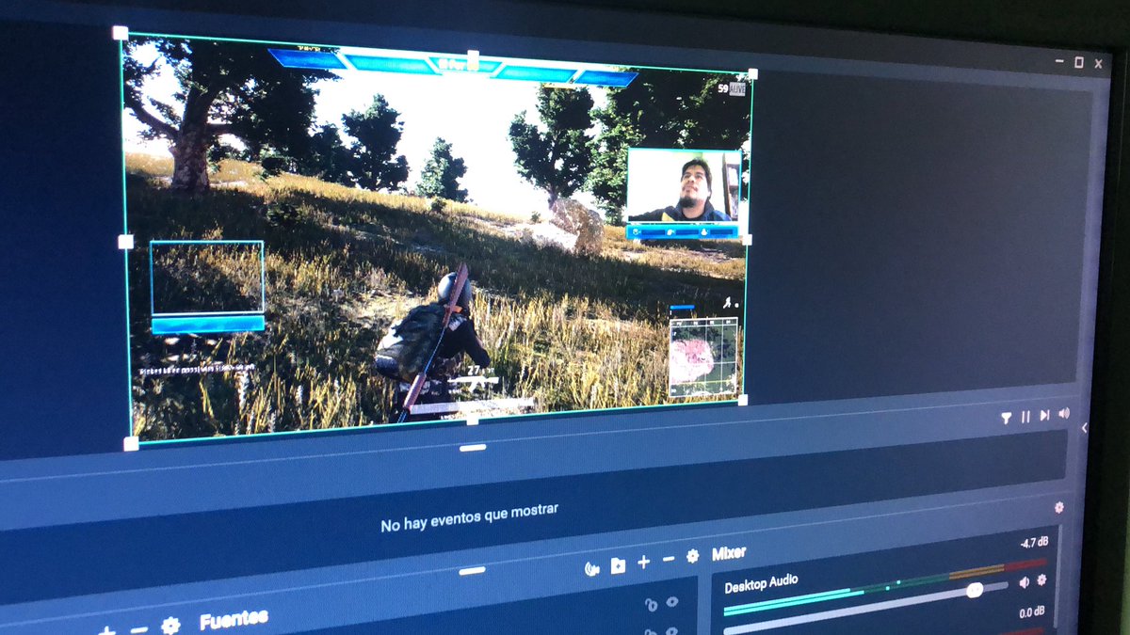Maximize the Streamlabs window
The height and width of the screenshot is (635, 1130).
(x=1079, y=62)
